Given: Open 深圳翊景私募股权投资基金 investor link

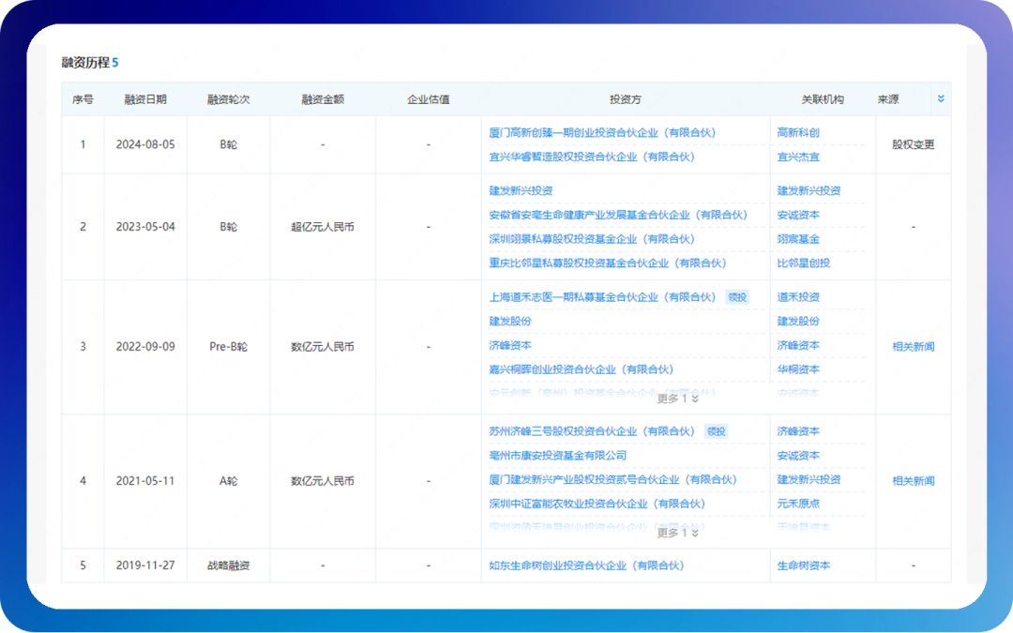Looking at the screenshot, I should [x=592, y=239].
